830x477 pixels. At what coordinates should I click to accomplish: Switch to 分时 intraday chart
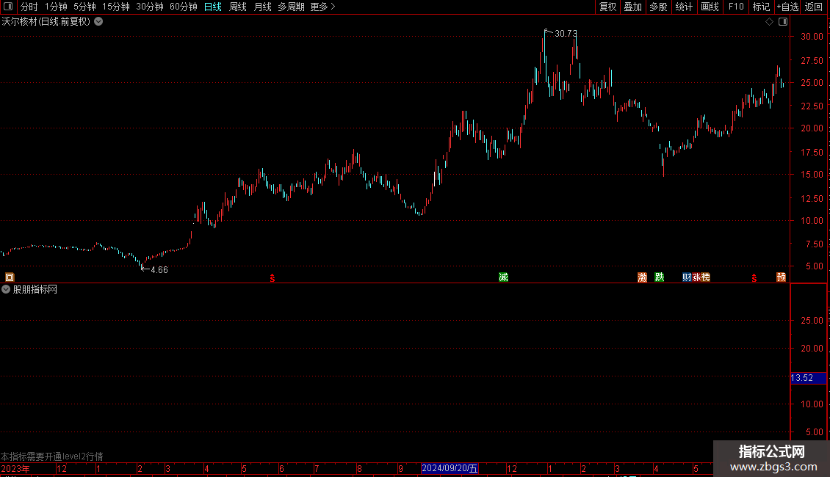tap(29, 7)
